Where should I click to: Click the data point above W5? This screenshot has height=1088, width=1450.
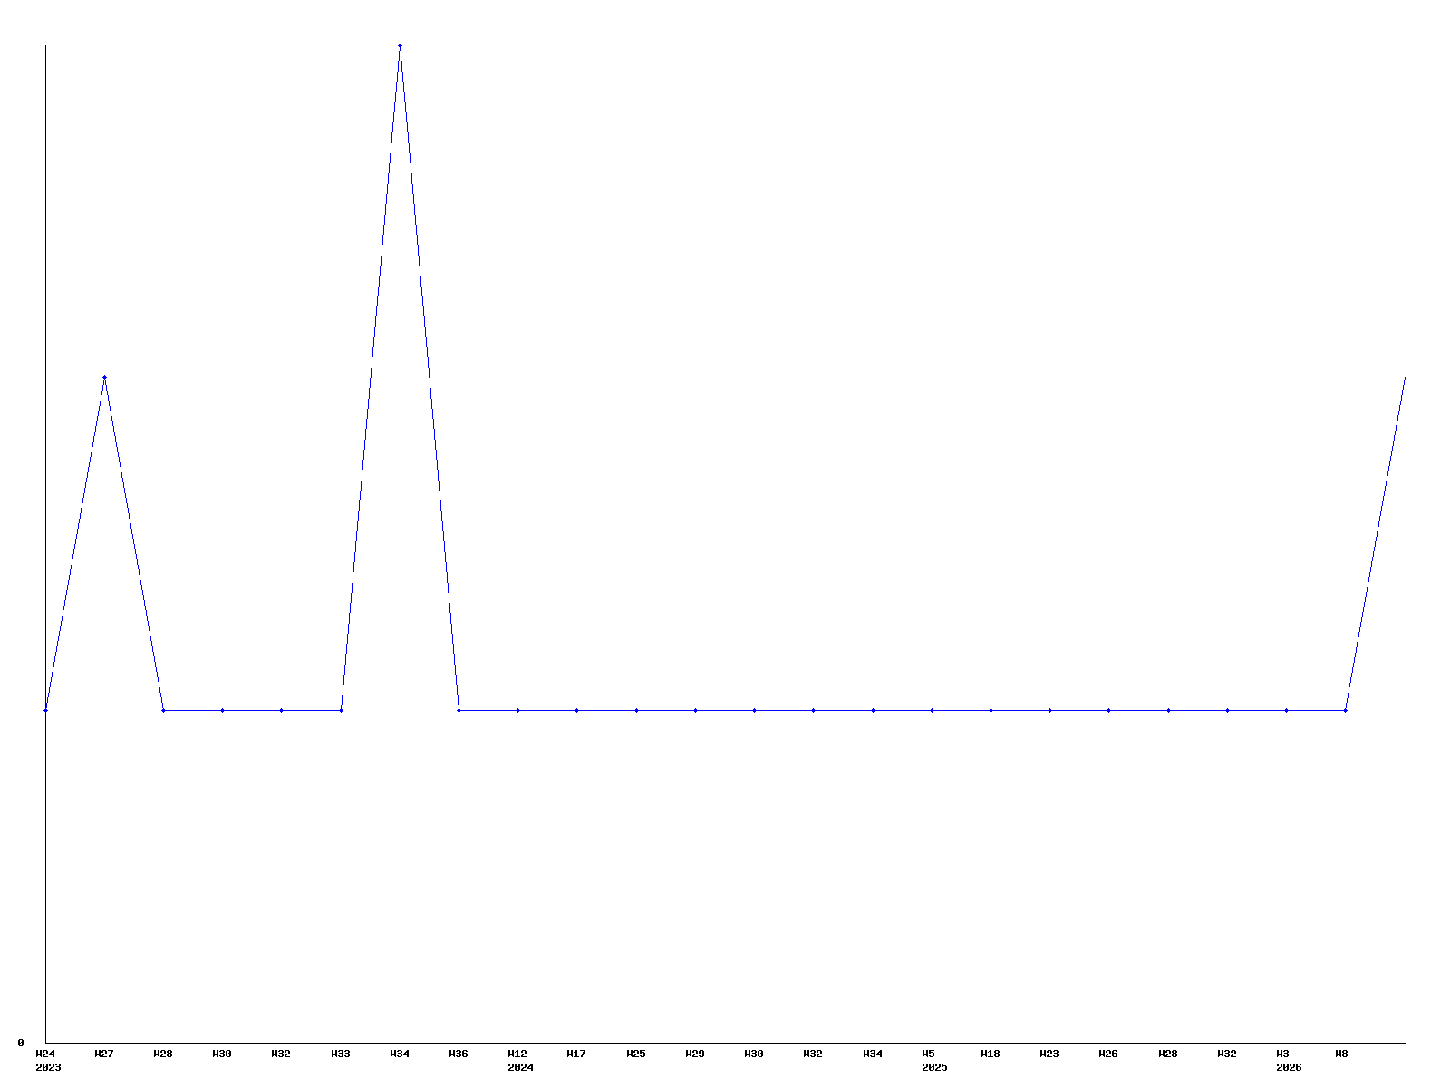[x=932, y=710]
